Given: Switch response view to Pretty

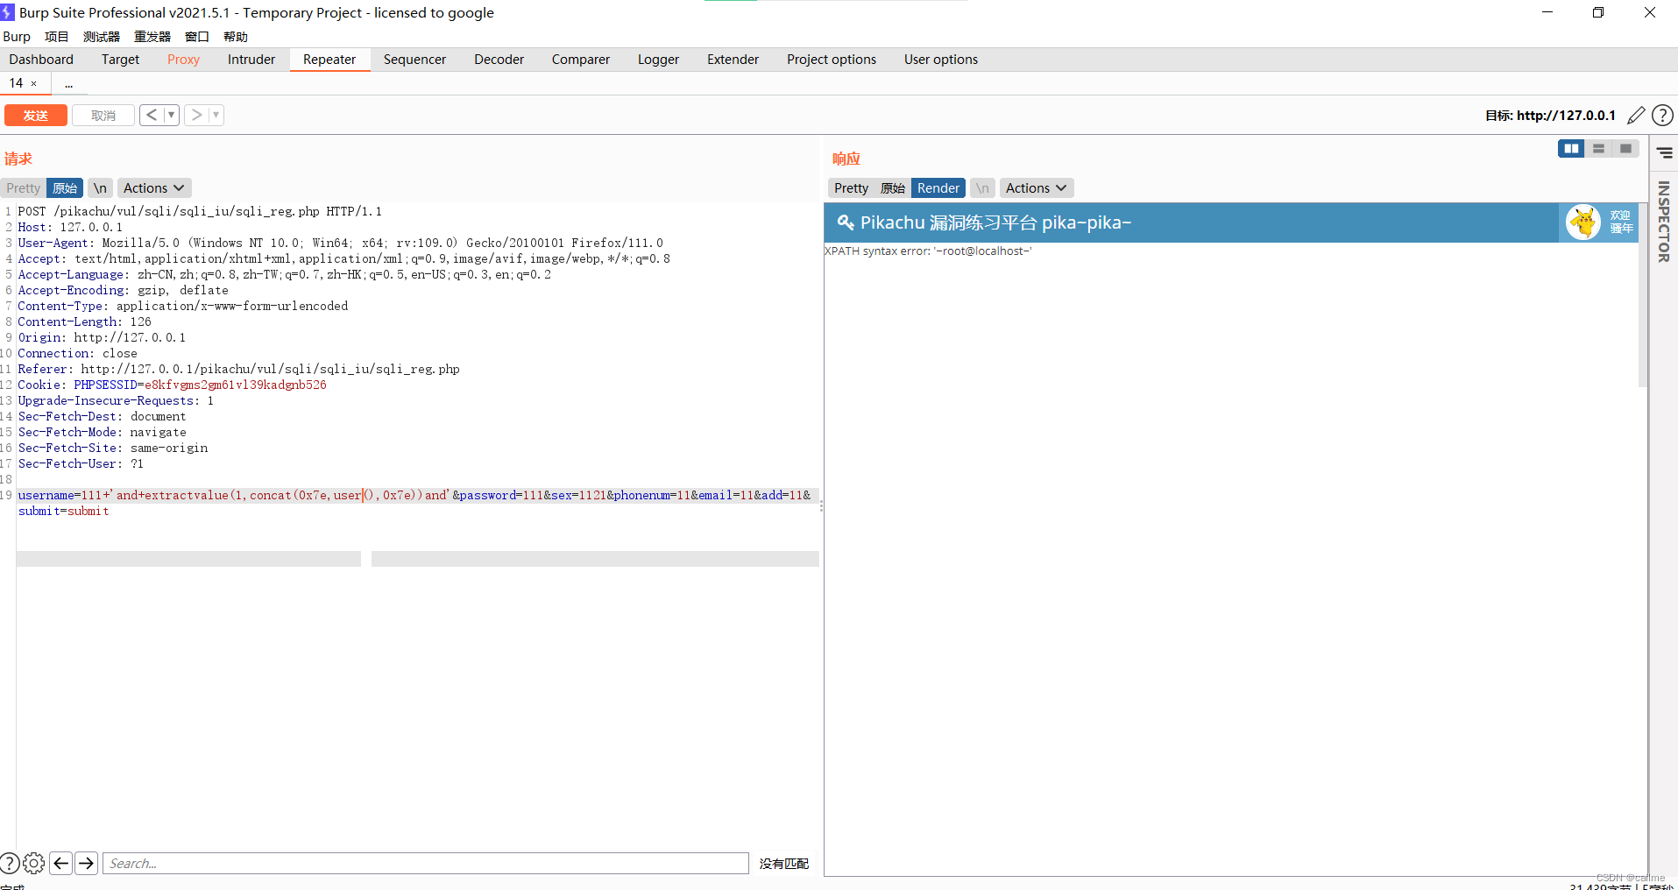Looking at the screenshot, I should click(851, 188).
